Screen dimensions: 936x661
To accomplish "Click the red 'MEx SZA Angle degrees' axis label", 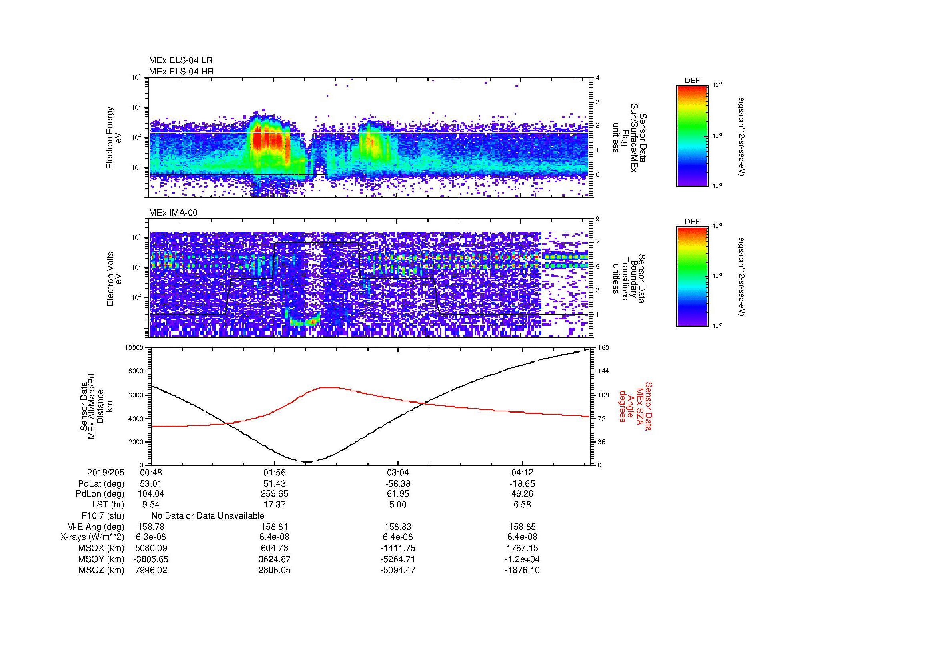I will coord(635,406).
